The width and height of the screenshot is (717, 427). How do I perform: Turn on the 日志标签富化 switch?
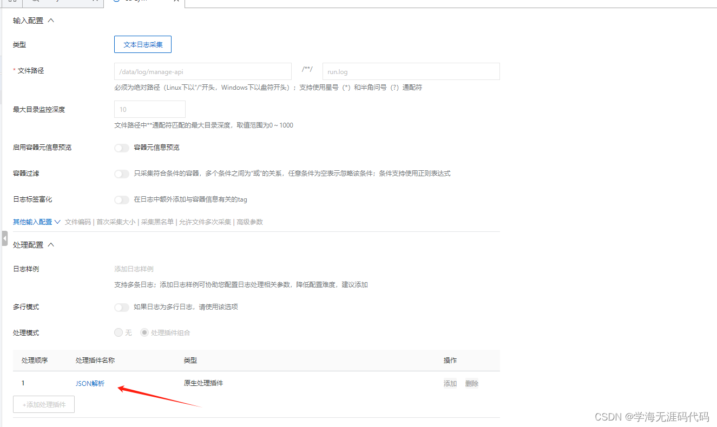[x=122, y=199]
